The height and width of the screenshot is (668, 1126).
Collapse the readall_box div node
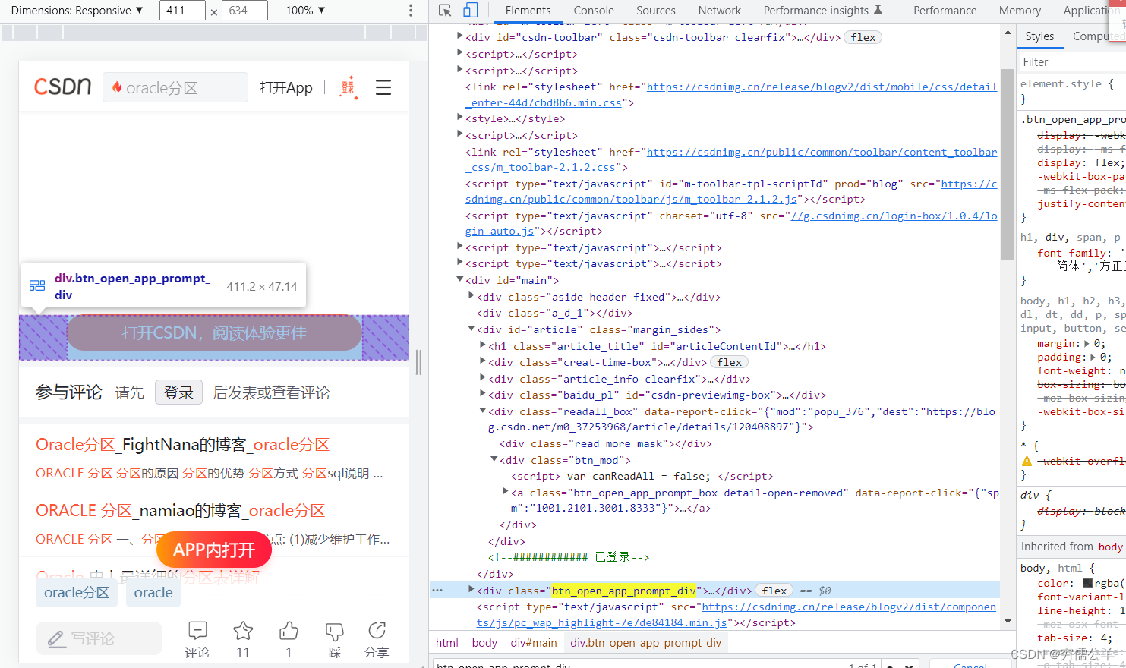[482, 411]
